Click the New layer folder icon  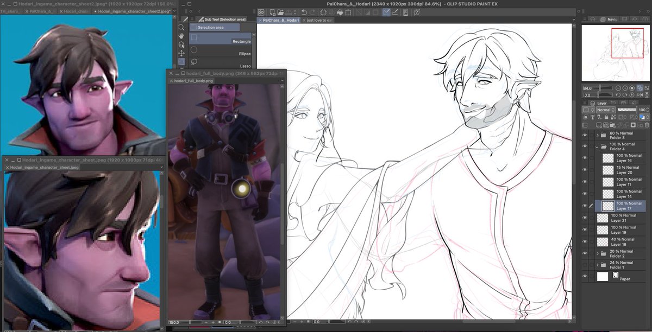point(612,125)
